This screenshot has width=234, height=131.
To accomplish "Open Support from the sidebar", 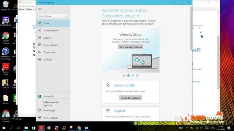I will coord(53,38).
